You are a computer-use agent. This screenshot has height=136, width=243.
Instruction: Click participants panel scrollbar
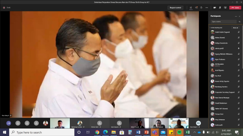click(242, 47)
